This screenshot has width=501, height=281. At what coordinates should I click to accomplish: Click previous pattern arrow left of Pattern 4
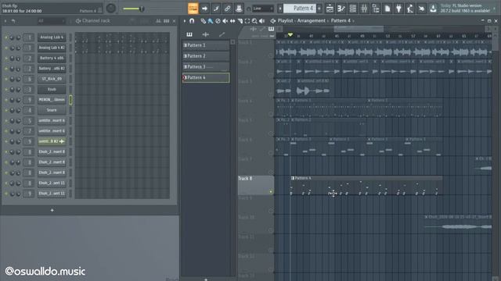[x=280, y=9]
